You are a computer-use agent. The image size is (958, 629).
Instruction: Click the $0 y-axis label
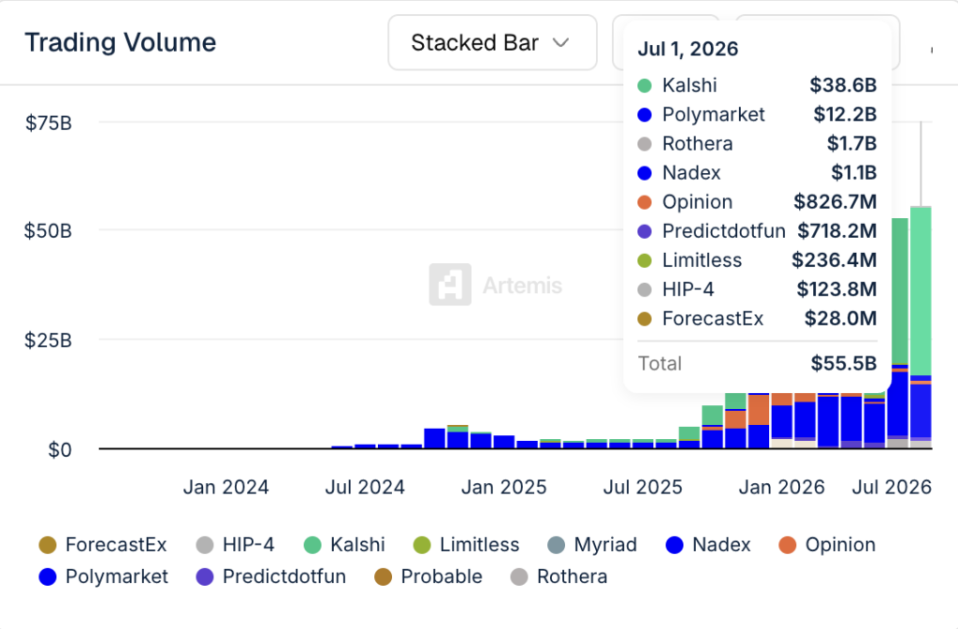(x=60, y=450)
